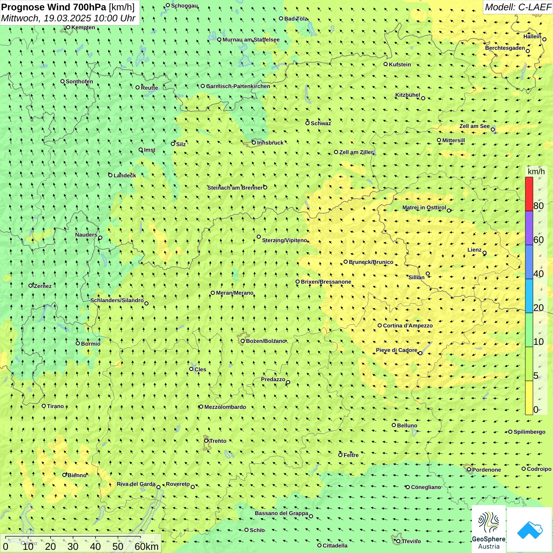The height and width of the screenshot is (553, 553).
Task: Click the date 'Mittwoch, 19.03.2025 10:00 Uhr'
Action: 68,18
